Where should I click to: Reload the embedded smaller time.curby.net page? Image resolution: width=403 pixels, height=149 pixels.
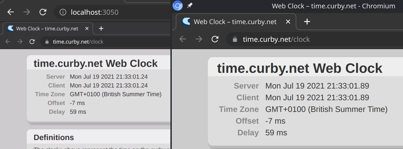32,42
